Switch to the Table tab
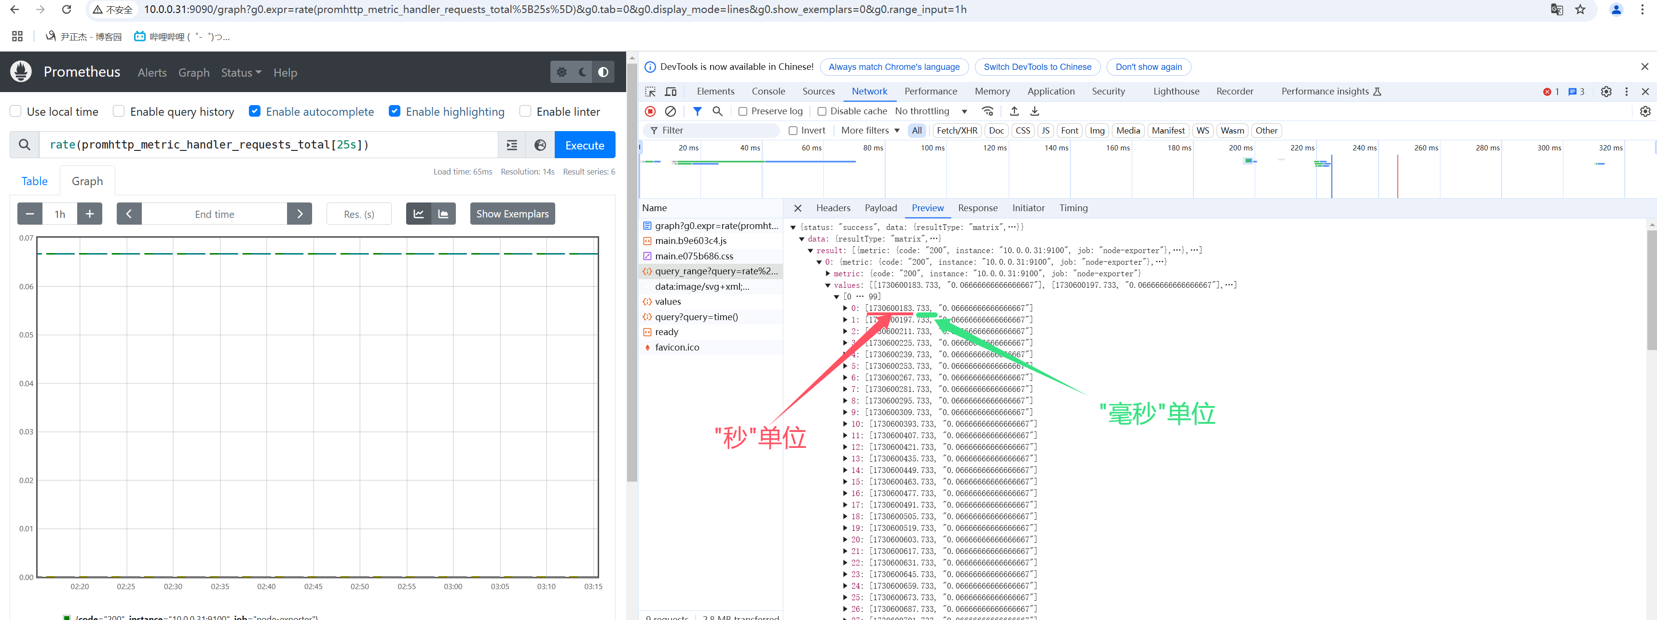This screenshot has height=620, width=1657. point(35,181)
